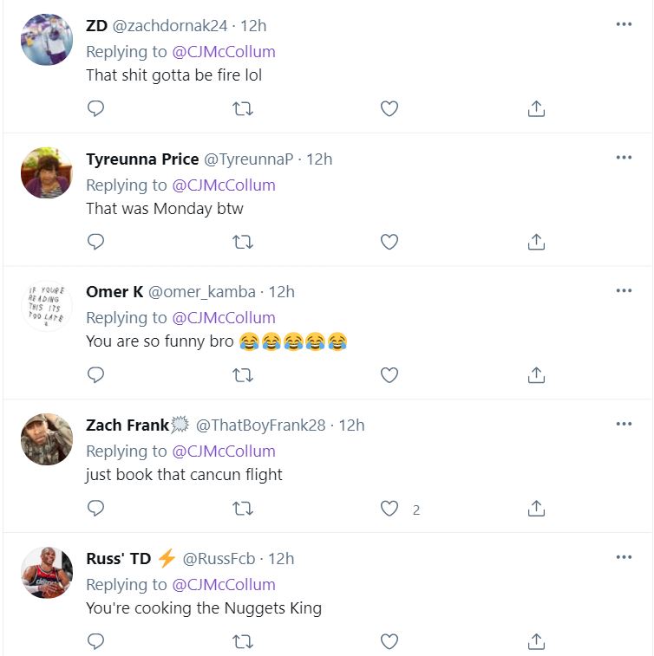
Task: Like Tyreunna Price's Monday tweet
Action: 389,242
